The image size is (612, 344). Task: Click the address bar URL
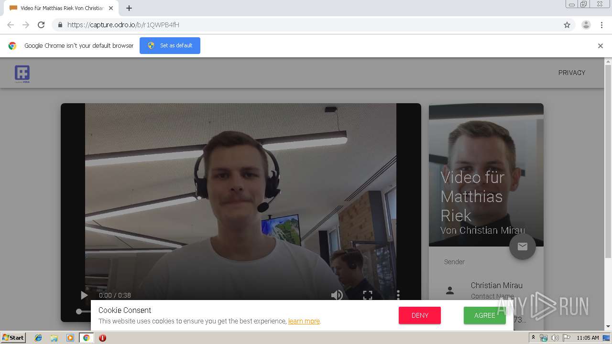[x=123, y=25]
